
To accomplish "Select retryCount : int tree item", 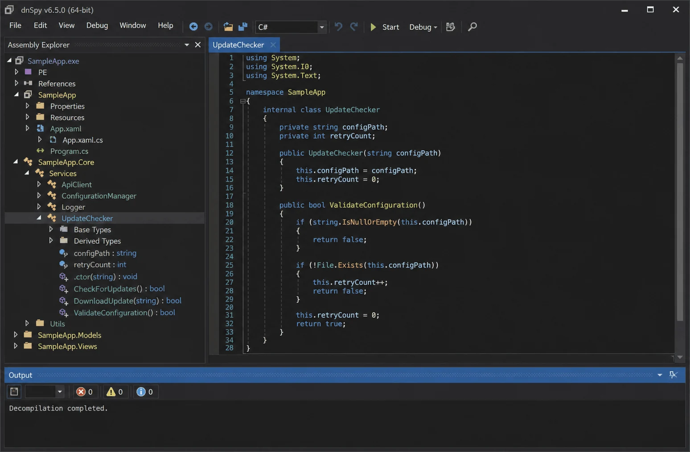I will click(100, 265).
